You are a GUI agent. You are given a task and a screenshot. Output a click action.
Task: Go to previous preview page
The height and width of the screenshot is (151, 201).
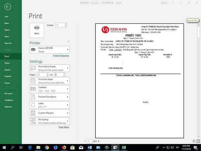pyautogui.click(x=85, y=141)
